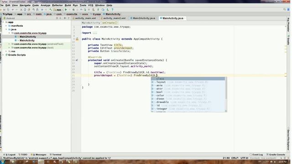Open the TODO tool window
292x164 pixels.
(x=23, y=154)
